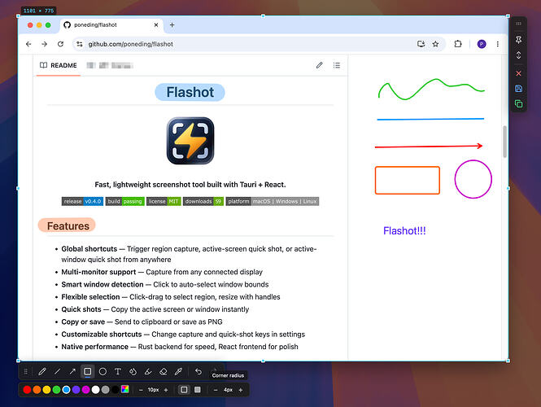This screenshot has height=407, width=541.
Task: Choose the magenta color swatch
Action: pyautogui.click(x=86, y=390)
